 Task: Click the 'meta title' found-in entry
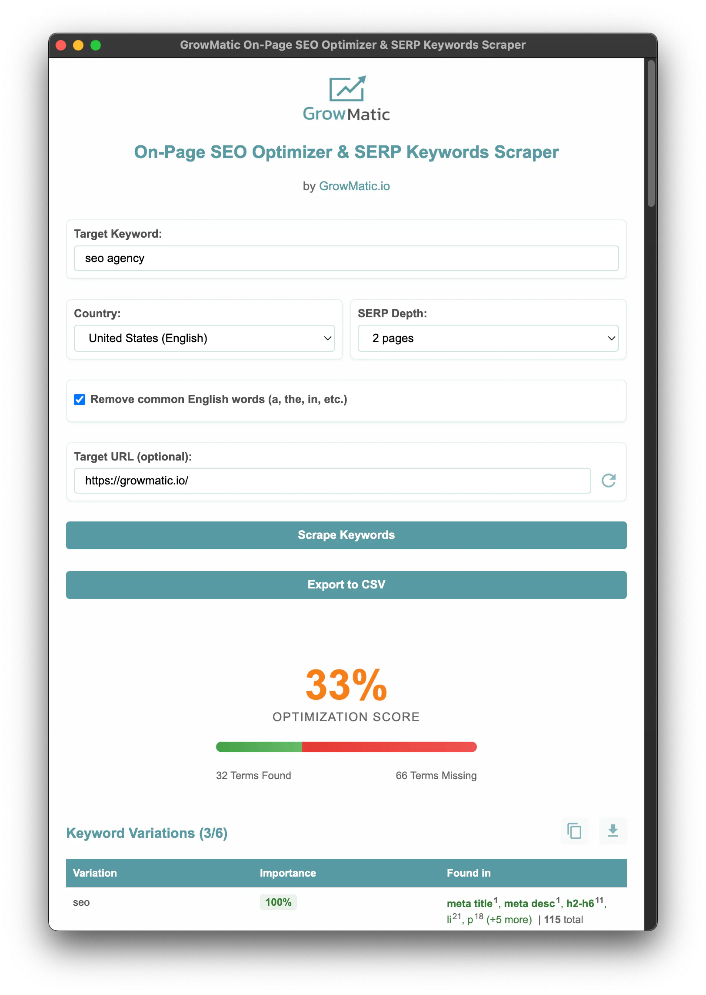click(470, 904)
